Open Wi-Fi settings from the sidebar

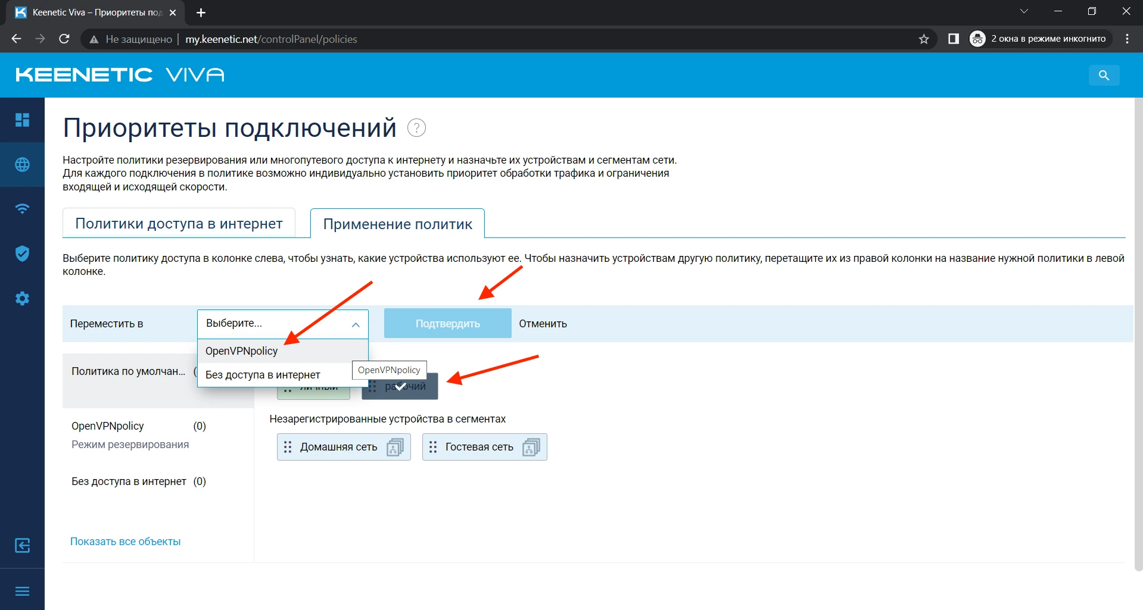pyautogui.click(x=22, y=209)
